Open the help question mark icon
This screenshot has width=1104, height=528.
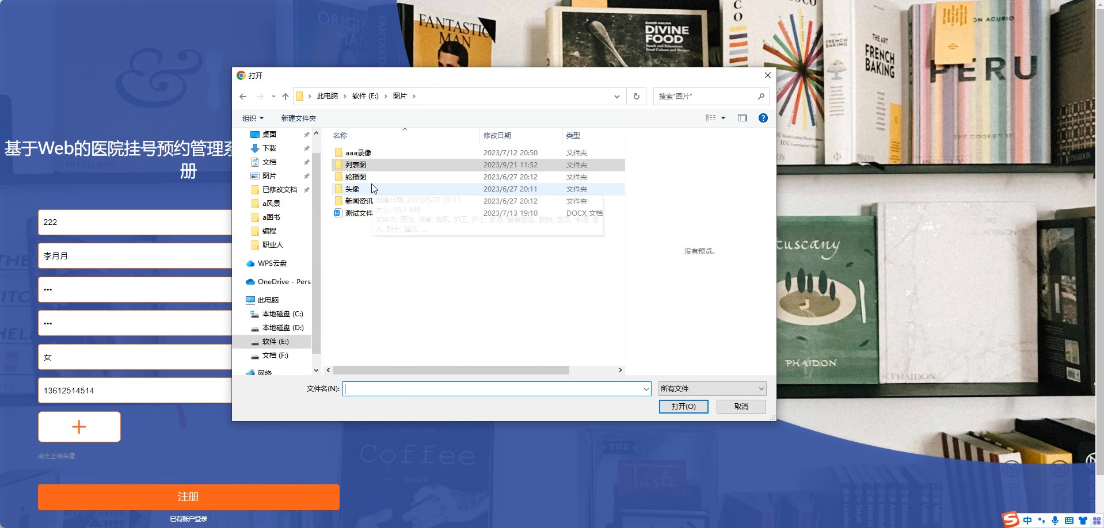(763, 118)
